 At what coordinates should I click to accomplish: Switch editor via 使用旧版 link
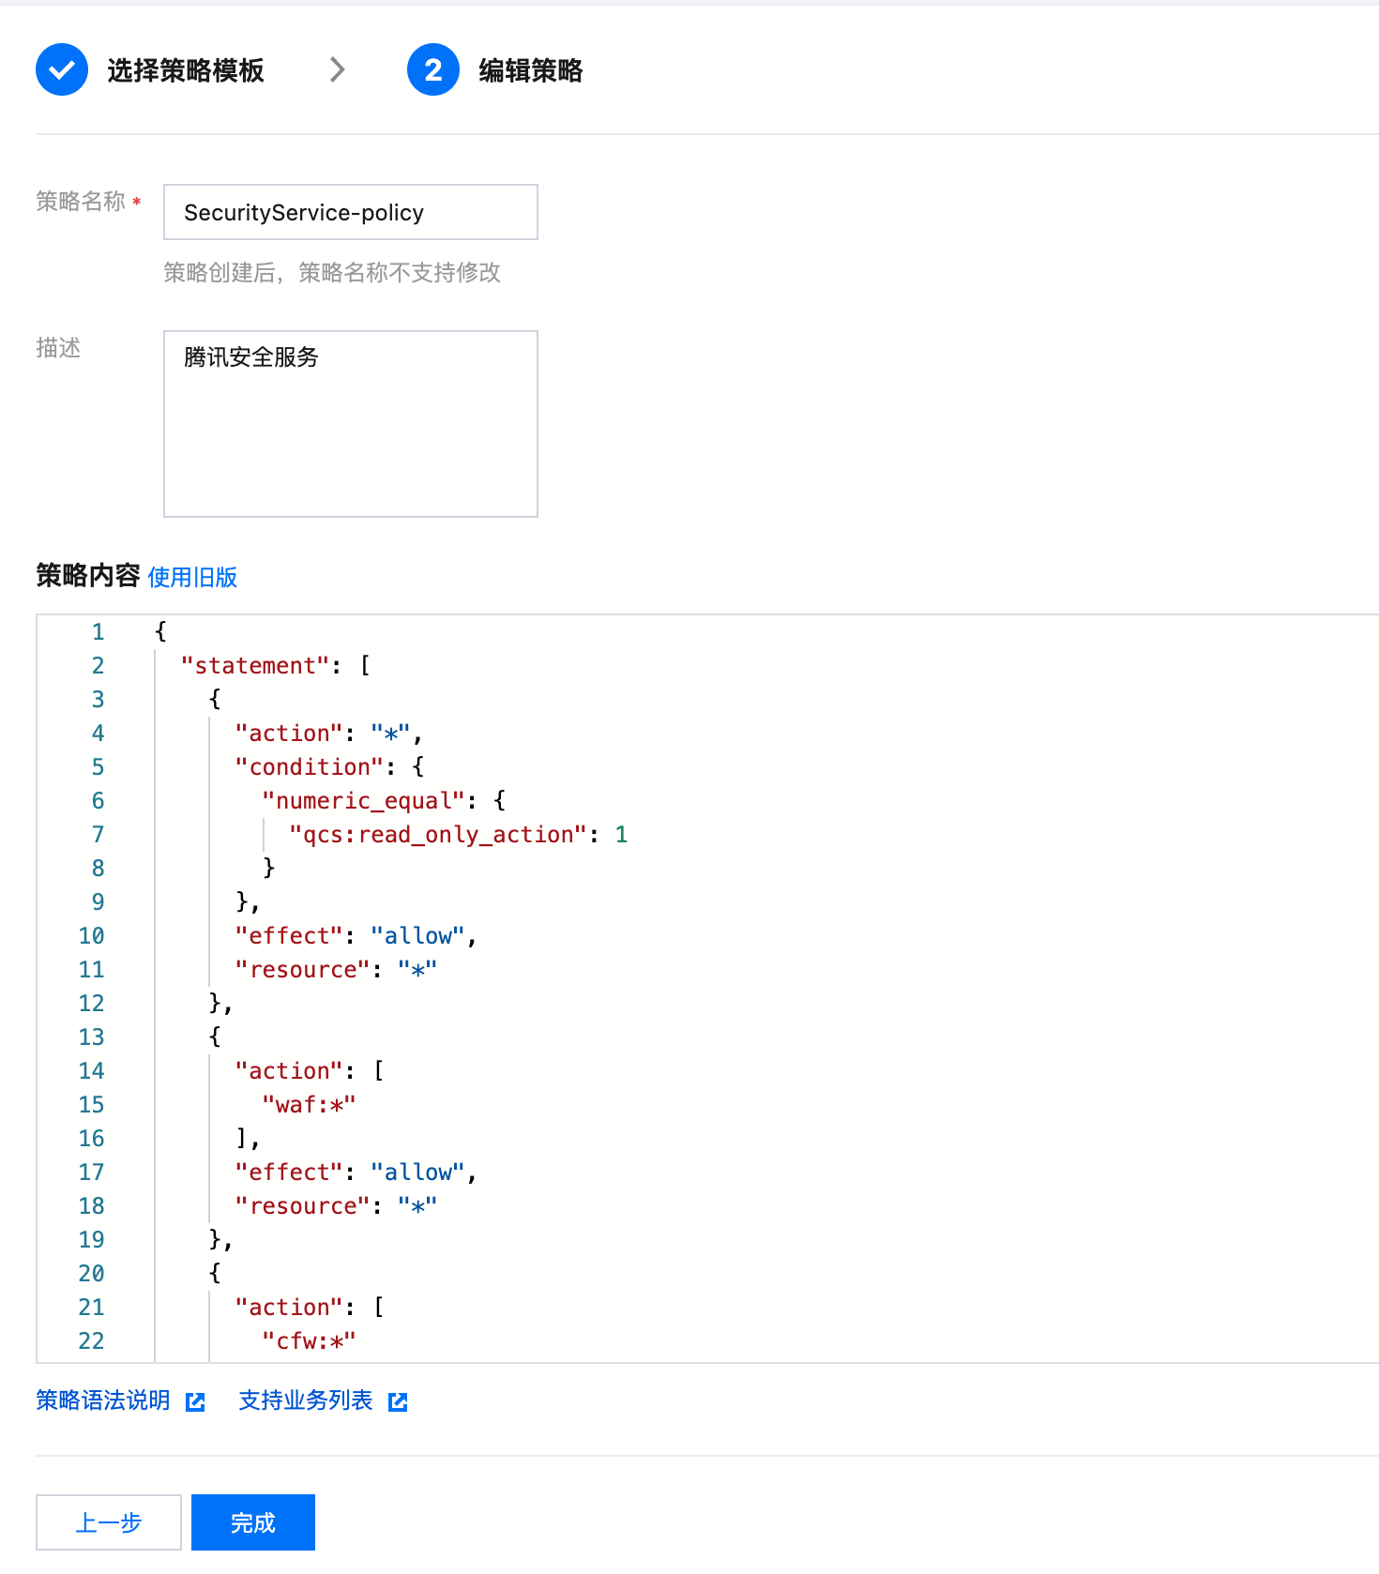[x=192, y=577]
